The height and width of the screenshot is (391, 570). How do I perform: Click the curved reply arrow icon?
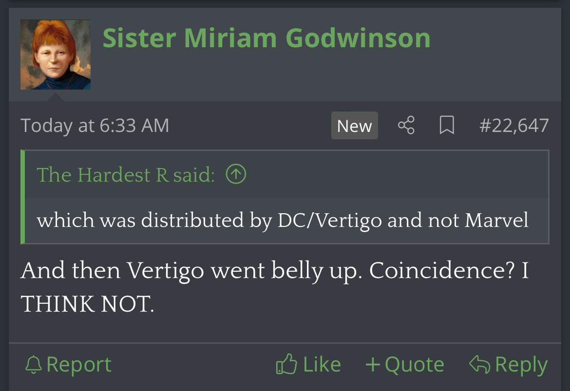(480, 364)
